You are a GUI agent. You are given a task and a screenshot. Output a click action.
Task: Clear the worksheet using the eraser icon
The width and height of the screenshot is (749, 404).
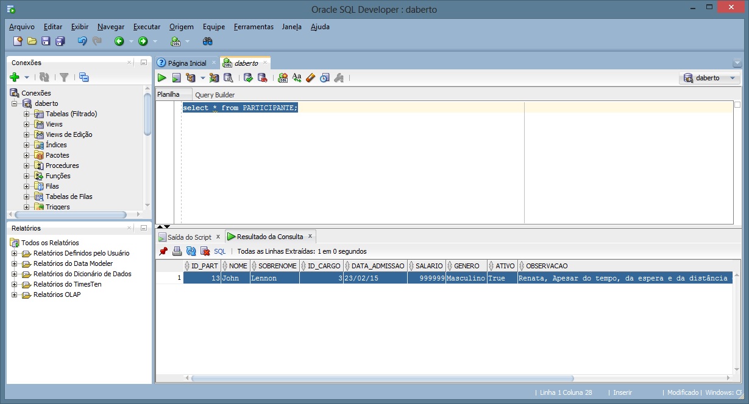[311, 78]
